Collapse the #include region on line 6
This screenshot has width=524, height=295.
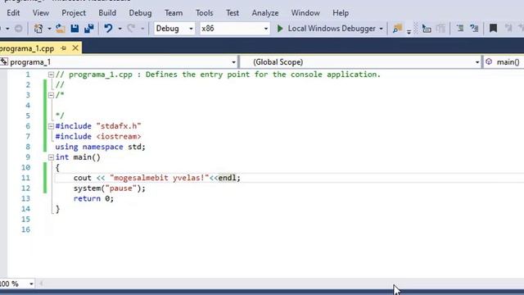pos(51,126)
